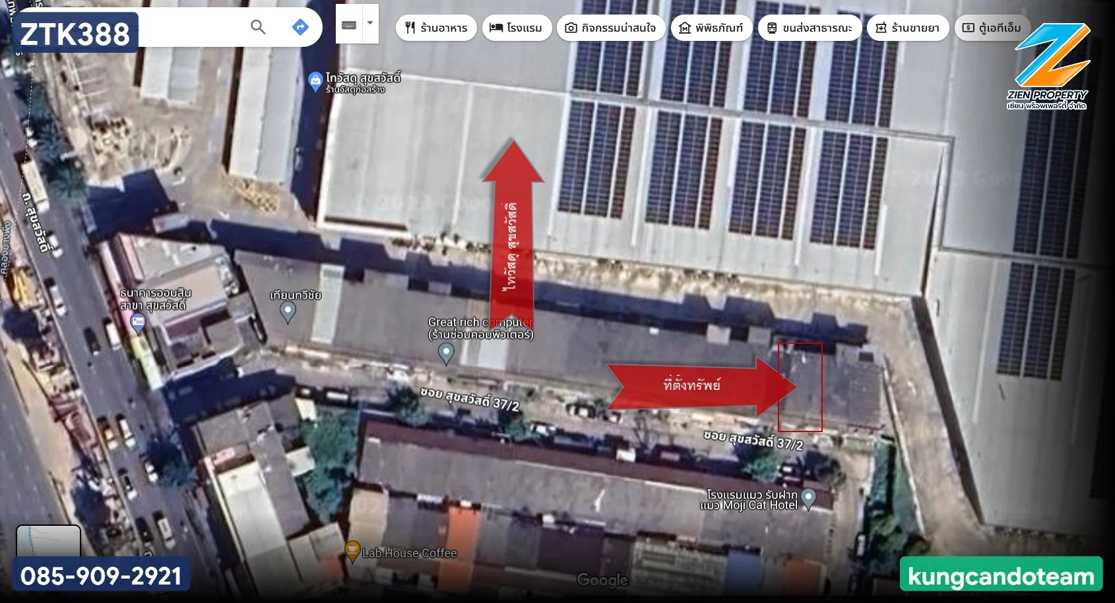The width and height of the screenshot is (1115, 603).
Task: Click the เทียนทวีชัย label text
Action: (296, 295)
